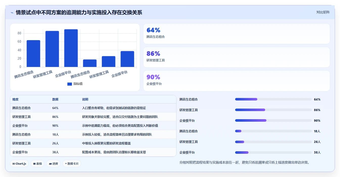
Task: Click the shortest chart bar near 18
Action: (x=90, y=63)
